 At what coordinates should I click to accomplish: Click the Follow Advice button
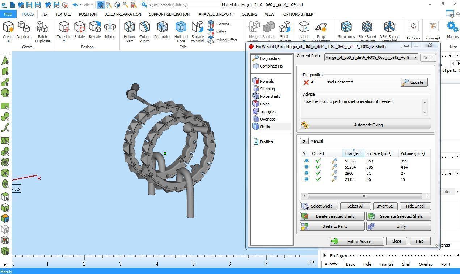click(356, 241)
